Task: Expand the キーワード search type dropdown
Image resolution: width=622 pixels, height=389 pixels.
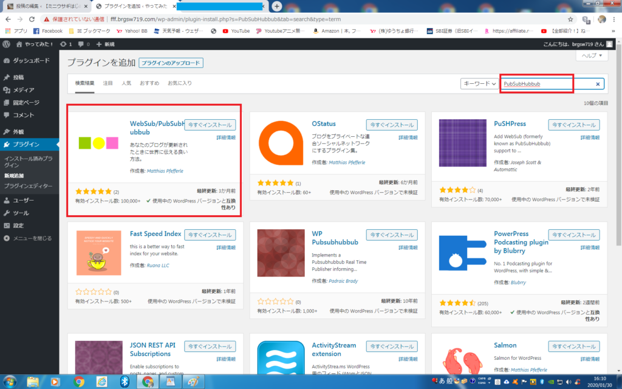Action: [480, 84]
